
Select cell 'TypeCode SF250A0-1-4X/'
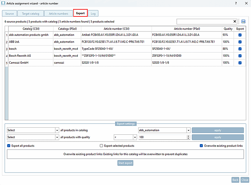coord(116,49)
